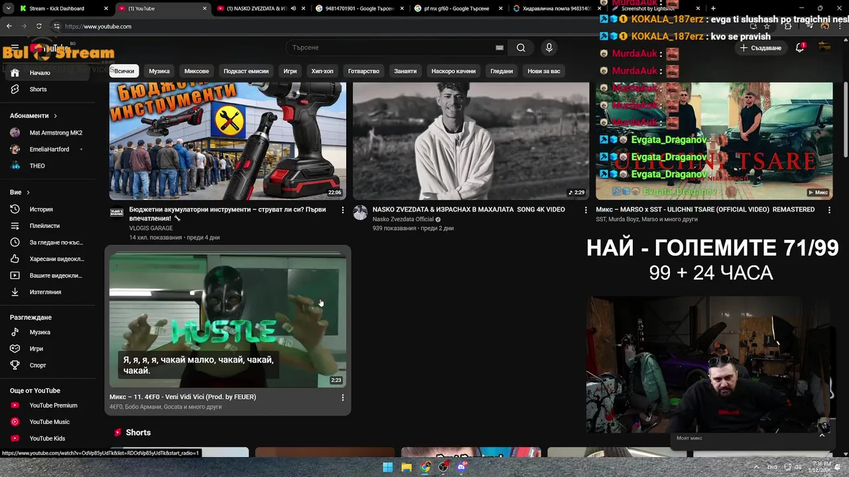
Task: Open options menu for NASKO ZVEZDATA video
Action: coord(586,210)
